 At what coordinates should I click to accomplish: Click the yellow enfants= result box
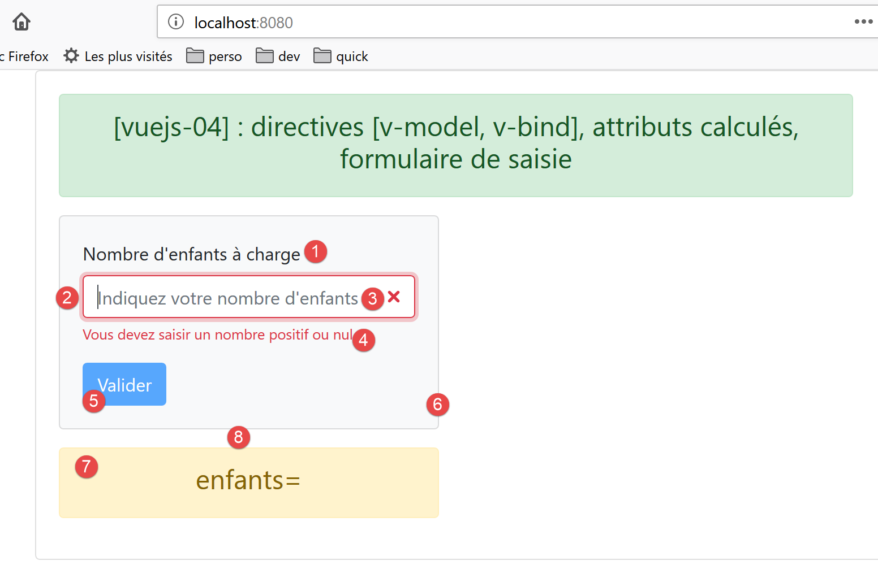249,482
